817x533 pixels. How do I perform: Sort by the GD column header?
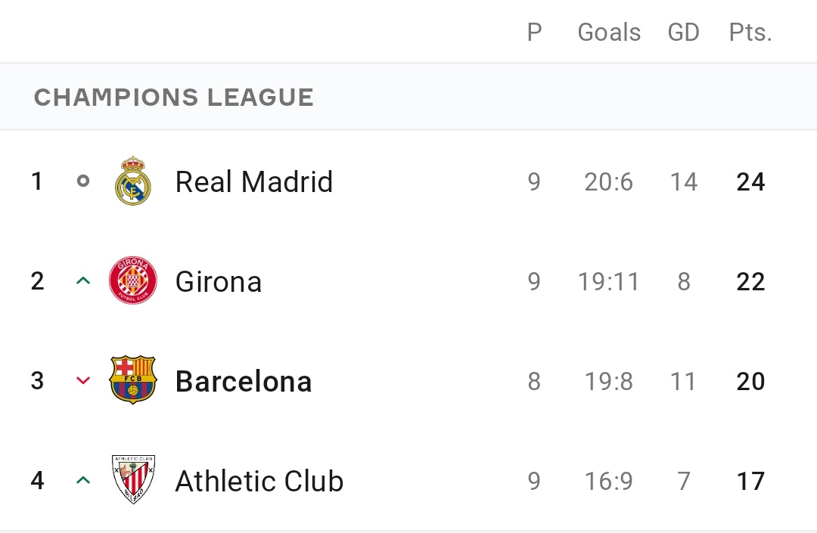[x=683, y=33]
